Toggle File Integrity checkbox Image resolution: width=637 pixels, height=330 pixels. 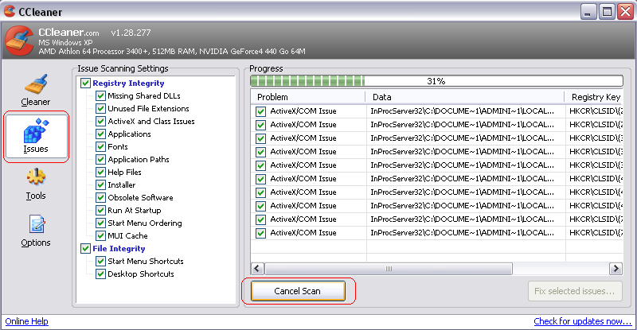pos(85,248)
